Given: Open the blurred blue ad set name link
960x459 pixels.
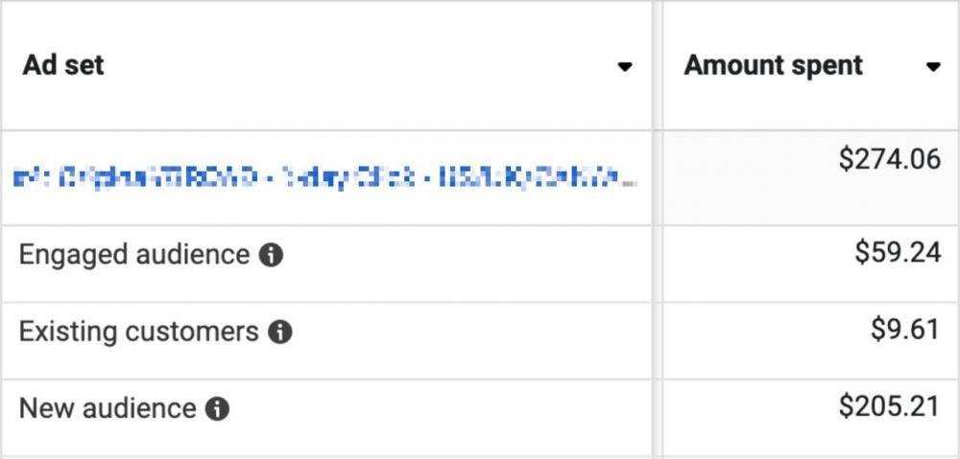Looking at the screenshot, I should 323,178.
